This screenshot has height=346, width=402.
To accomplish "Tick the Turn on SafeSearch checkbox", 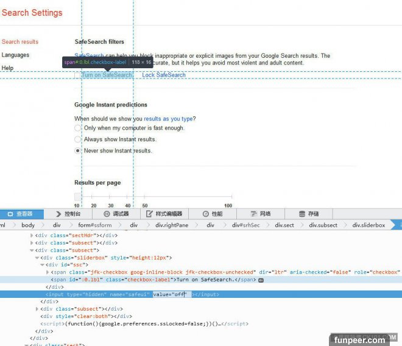I will click(x=77, y=76).
